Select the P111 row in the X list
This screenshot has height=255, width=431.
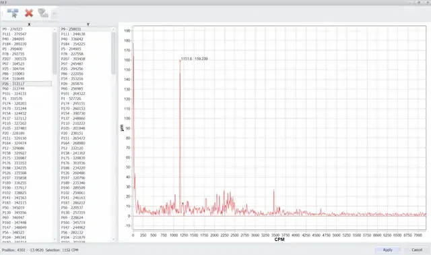(x=27, y=34)
